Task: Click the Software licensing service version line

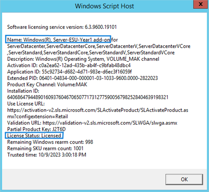Action: coord(62,27)
